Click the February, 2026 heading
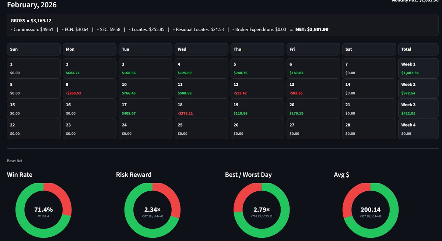 pos(32,5)
